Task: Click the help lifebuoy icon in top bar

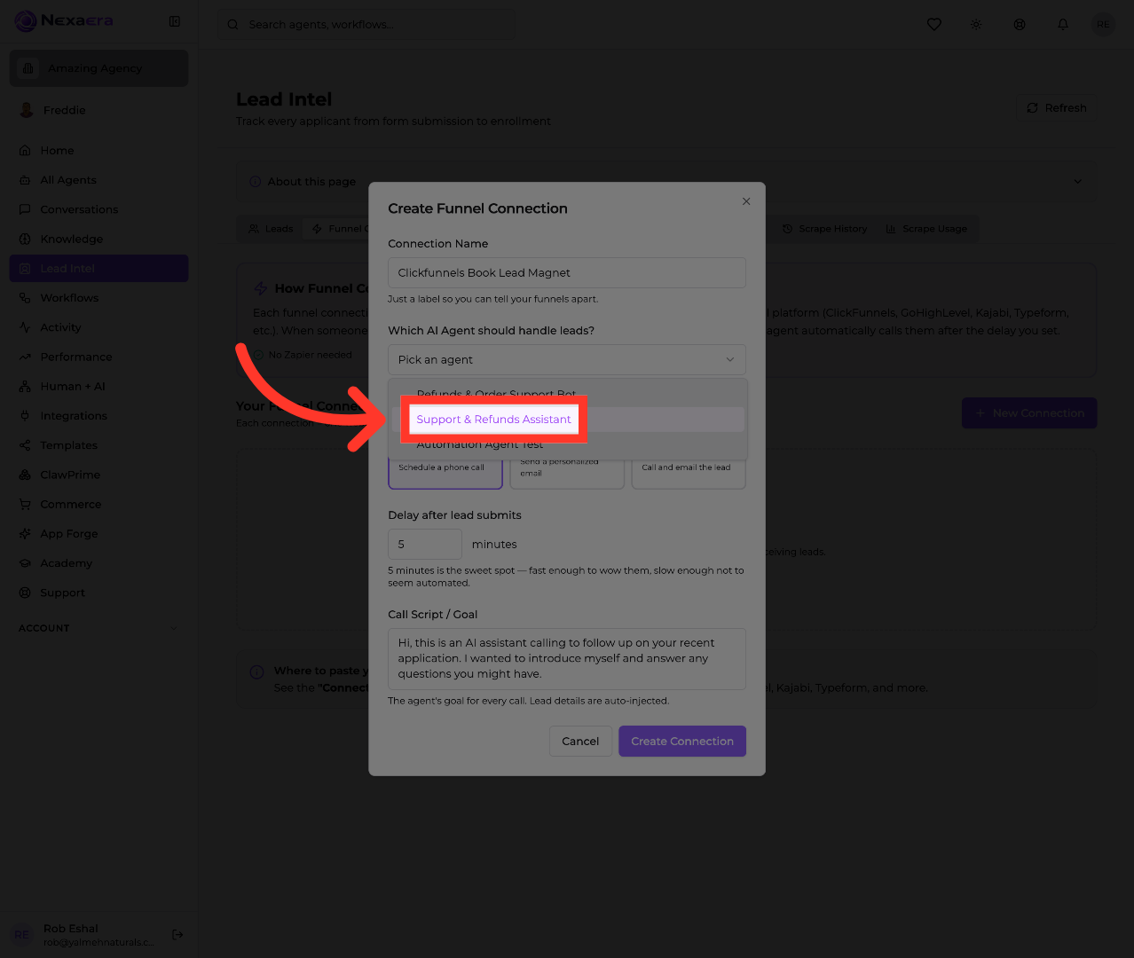Action: pyautogui.click(x=1020, y=25)
